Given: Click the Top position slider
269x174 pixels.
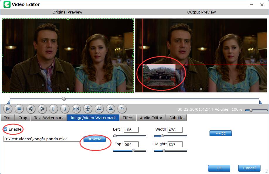Looking at the screenshot, I should pos(130,151).
